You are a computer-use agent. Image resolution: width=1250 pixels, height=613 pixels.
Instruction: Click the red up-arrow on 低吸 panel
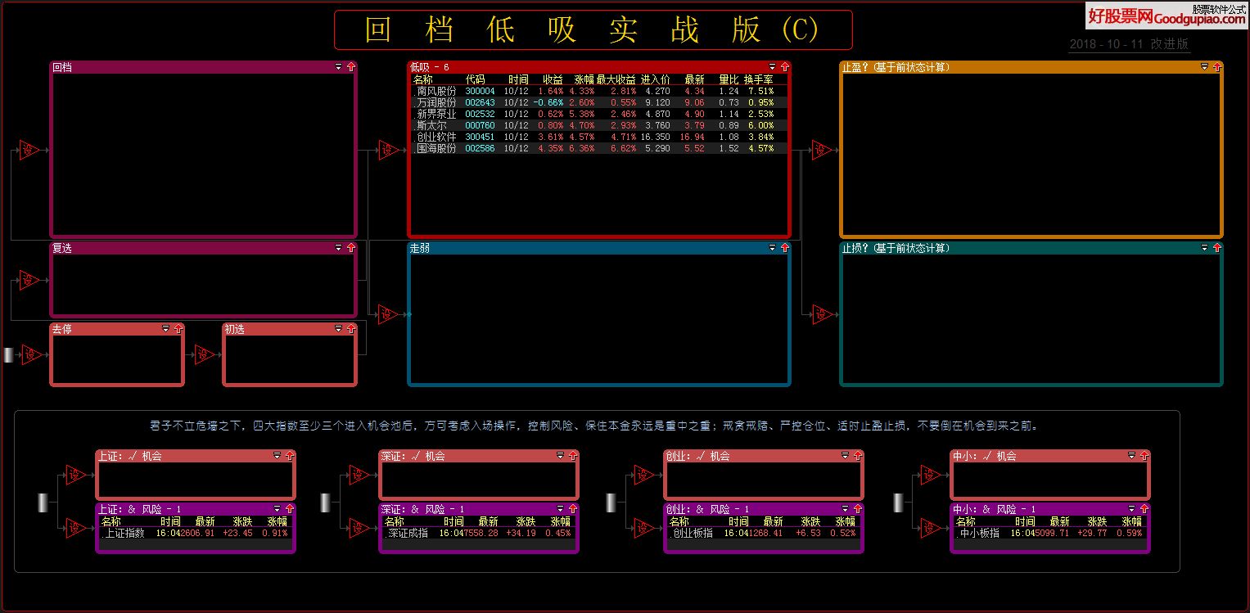pos(784,67)
